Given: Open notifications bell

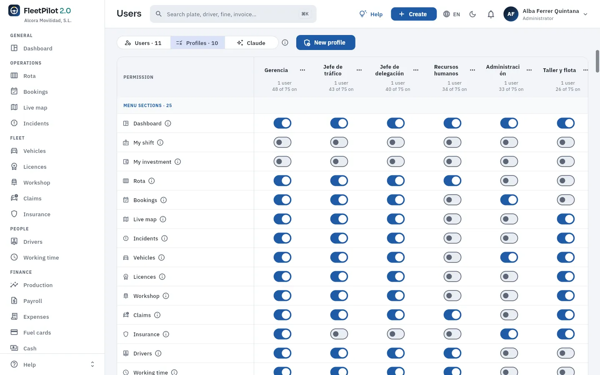Looking at the screenshot, I should pyautogui.click(x=491, y=14).
